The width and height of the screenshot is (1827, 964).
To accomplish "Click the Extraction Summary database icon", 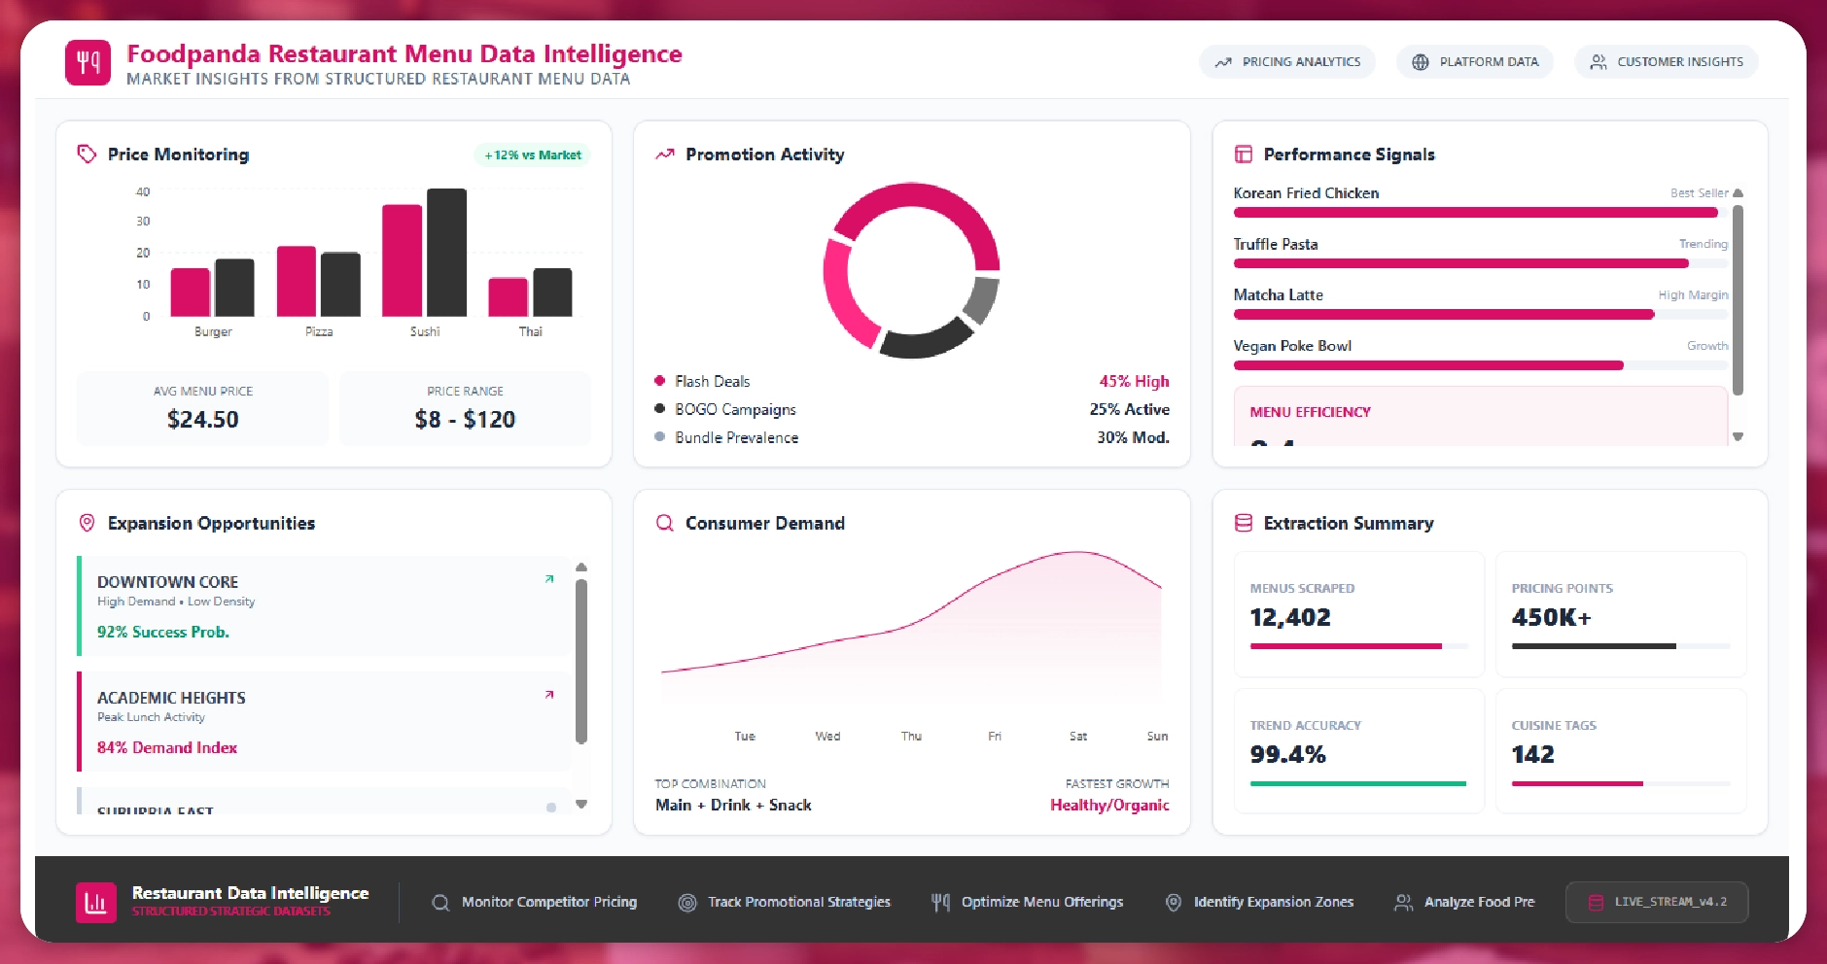I will 1243,523.
